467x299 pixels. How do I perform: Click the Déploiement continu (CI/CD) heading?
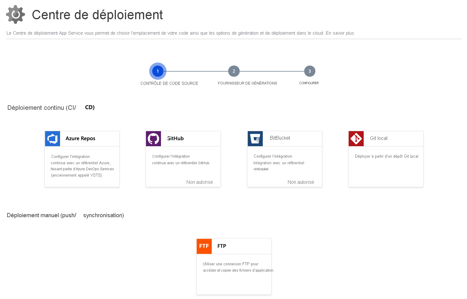(x=51, y=107)
